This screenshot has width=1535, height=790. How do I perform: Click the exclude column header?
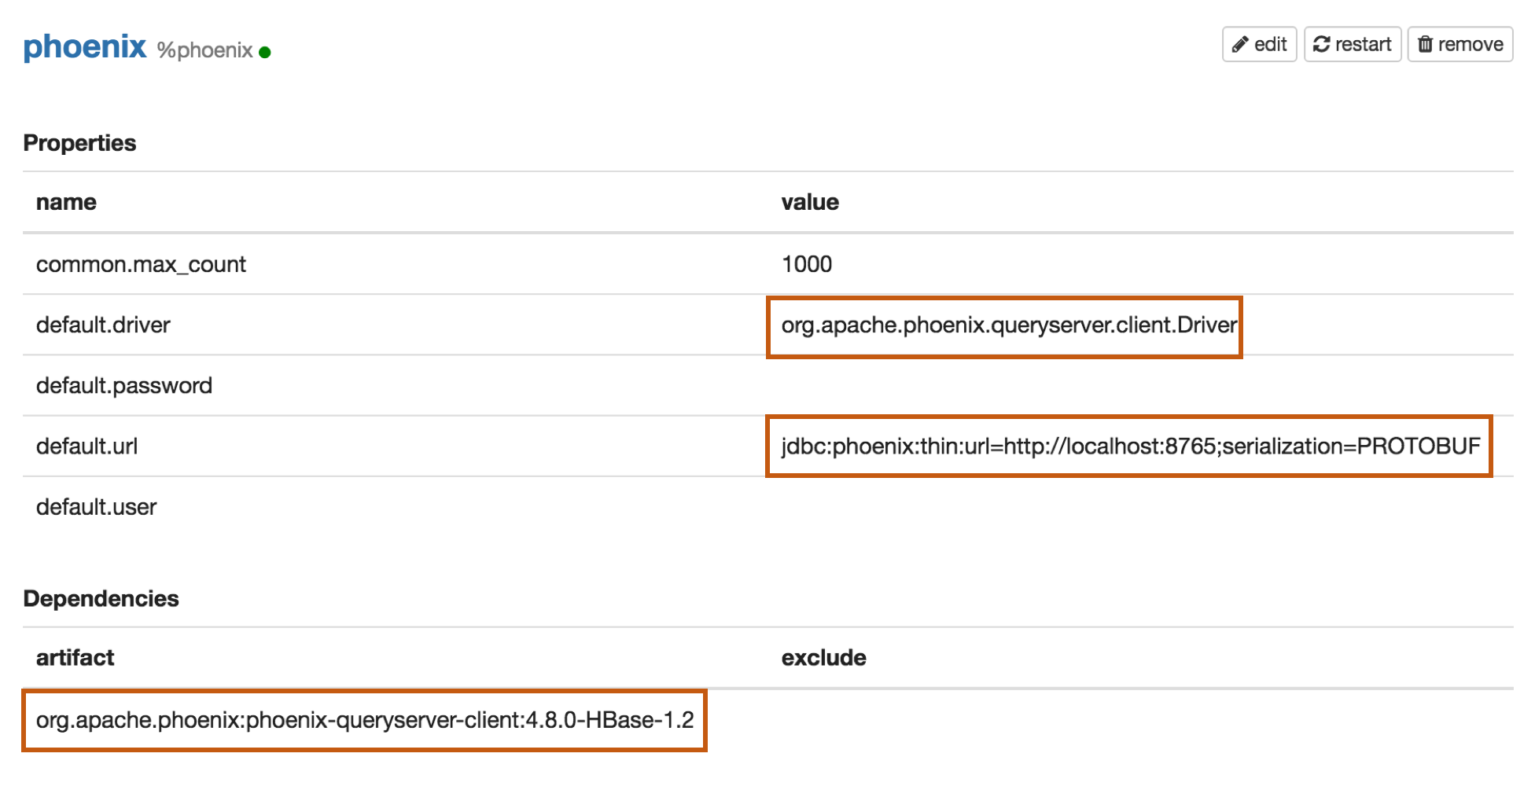point(823,657)
